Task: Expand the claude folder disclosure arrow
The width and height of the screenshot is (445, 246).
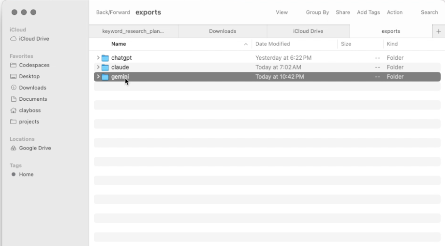Action: pos(98,67)
